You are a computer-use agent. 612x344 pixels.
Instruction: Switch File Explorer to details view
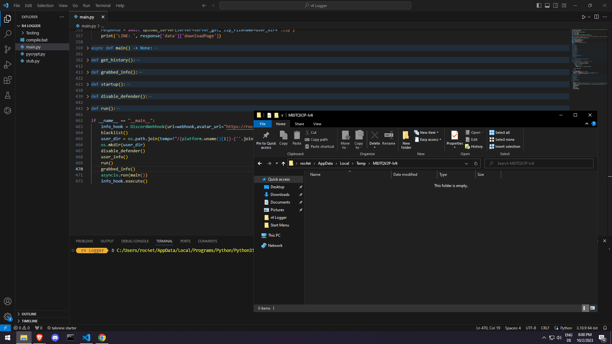coord(585,308)
